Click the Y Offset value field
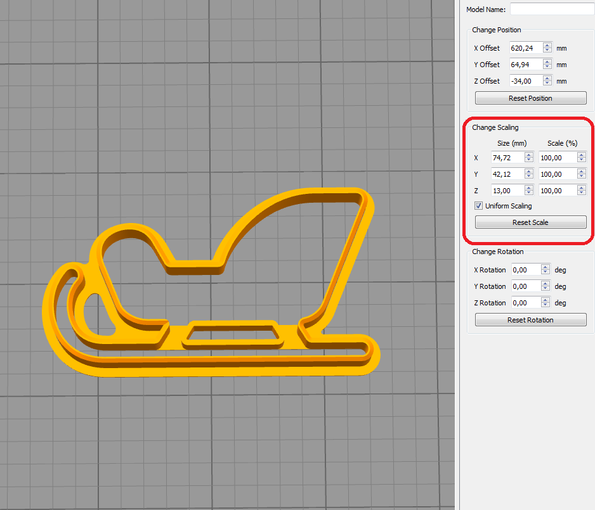The image size is (595, 510). pos(526,64)
